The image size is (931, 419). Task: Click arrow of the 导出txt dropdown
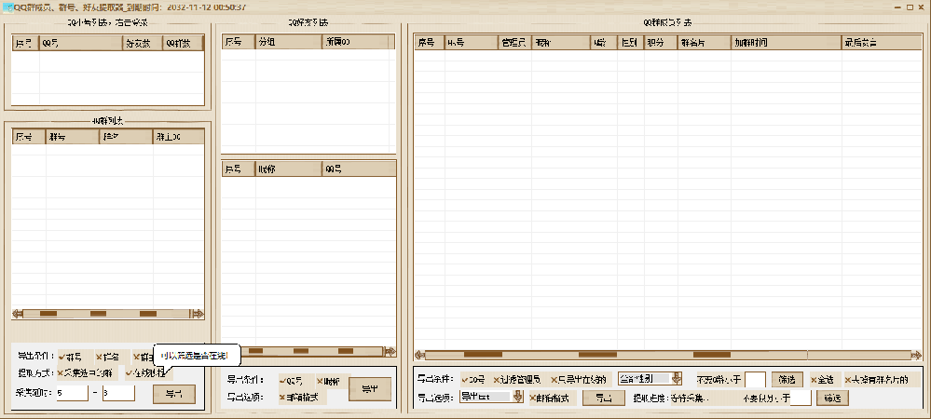pos(518,397)
